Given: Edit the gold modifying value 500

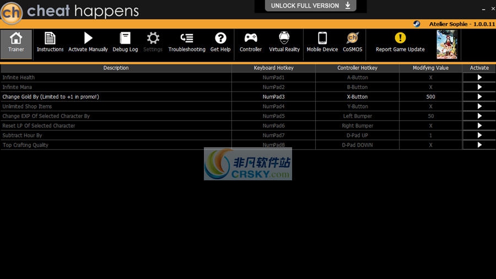Looking at the screenshot, I should [430, 97].
